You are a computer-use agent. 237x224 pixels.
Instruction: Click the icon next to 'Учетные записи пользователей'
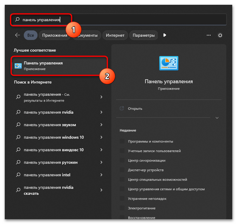point(122,151)
